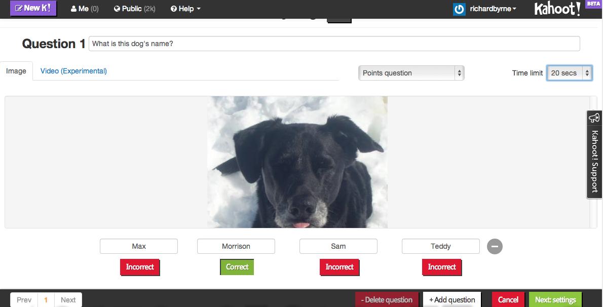Open Me kahoots list
The width and height of the screenshot is (603, 307).
point(84,9)
